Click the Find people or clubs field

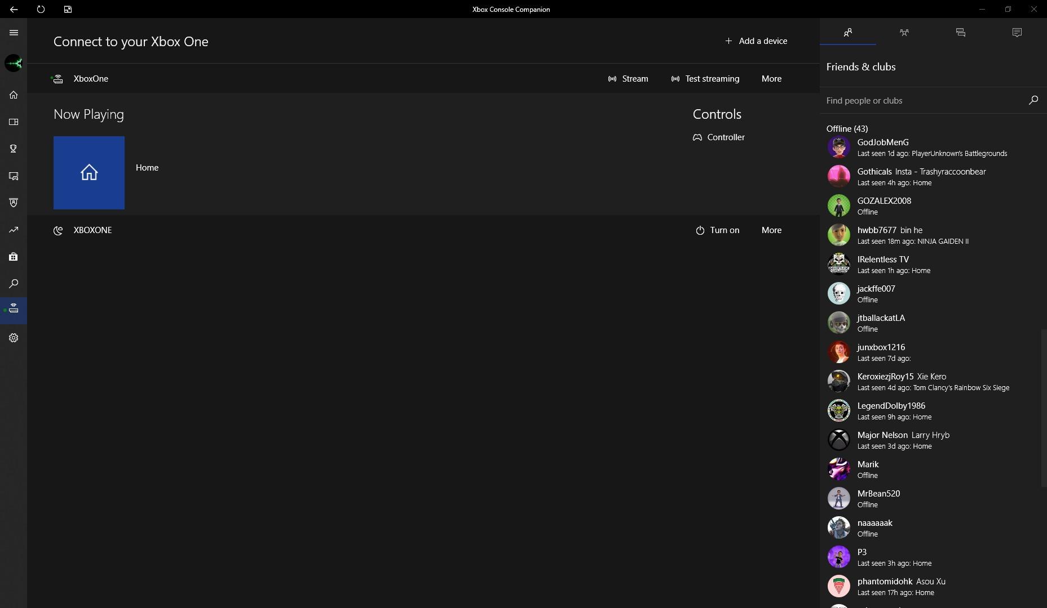[x=925, y=100]
